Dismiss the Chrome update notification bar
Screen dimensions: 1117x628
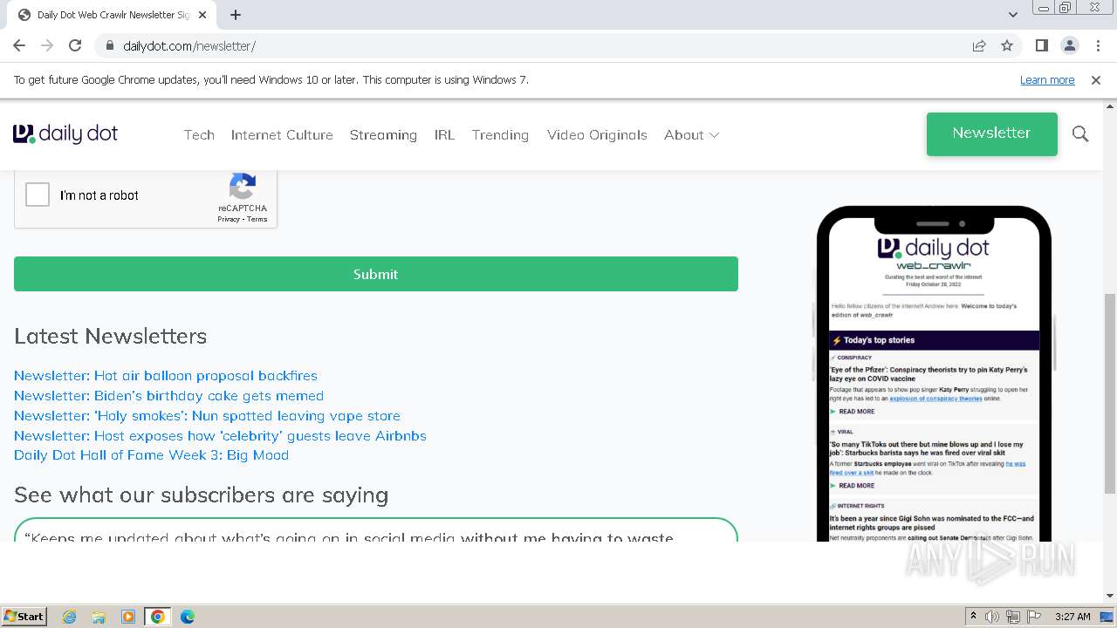coord(1096,79)
